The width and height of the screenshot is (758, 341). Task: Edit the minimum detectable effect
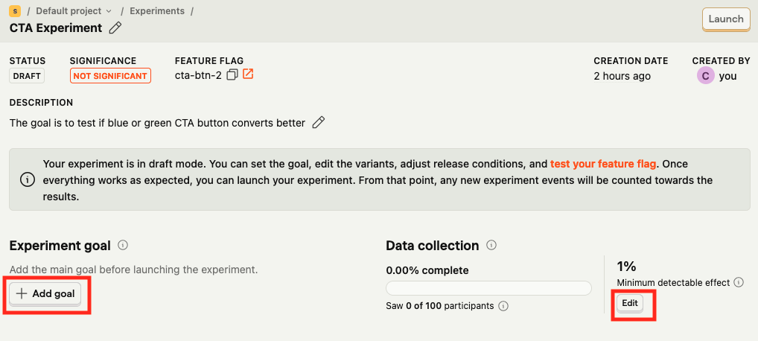(x=630, y=304)
